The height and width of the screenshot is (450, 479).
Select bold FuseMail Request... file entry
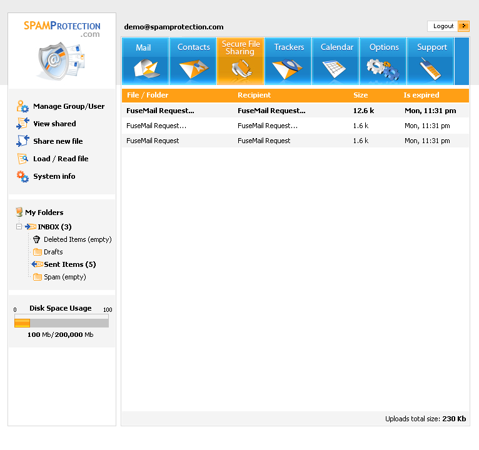tap(160, 111)
